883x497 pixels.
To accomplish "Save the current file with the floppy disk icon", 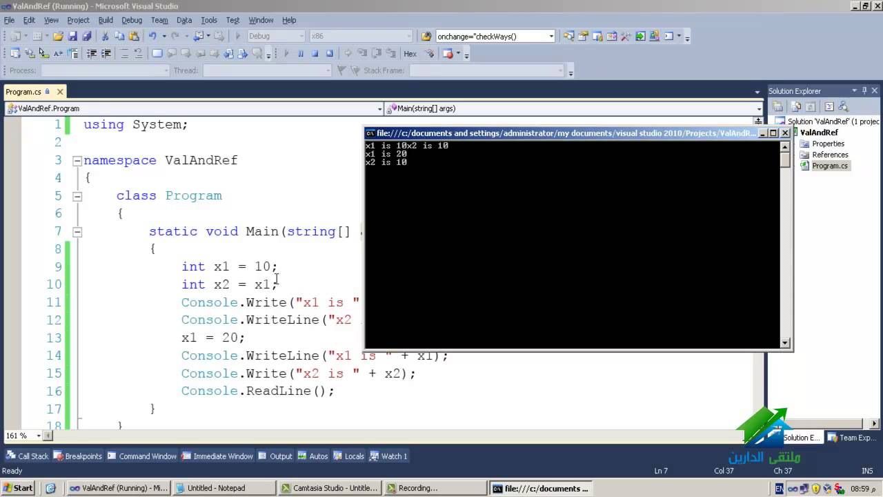I will (72, 36).
